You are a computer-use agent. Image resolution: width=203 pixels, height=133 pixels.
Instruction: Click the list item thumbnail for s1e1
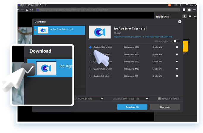[x=43, y=30]
